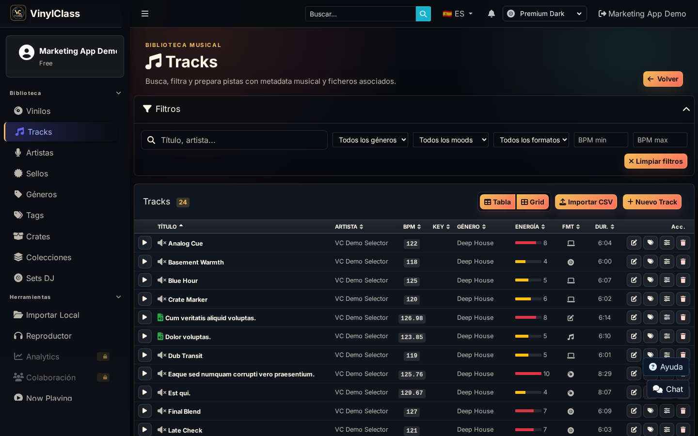Sort by Género column
Viewport: 698px width, 436px height.
[x=471, y=227]
